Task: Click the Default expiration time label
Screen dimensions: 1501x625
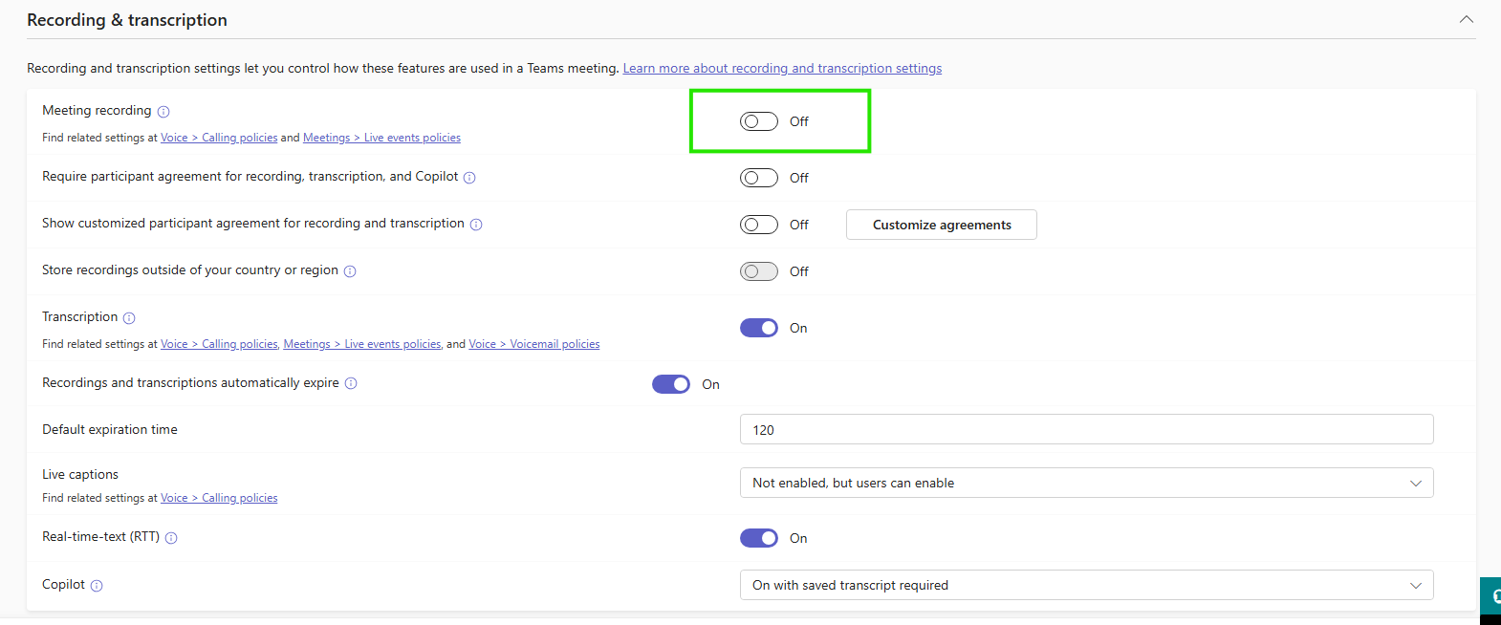Action: (110, 429)
